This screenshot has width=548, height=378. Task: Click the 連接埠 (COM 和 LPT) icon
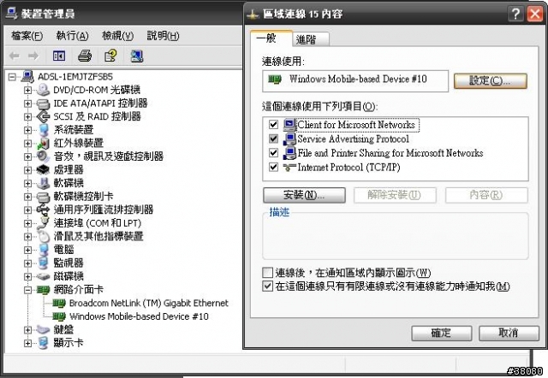(x=43, y=223)
